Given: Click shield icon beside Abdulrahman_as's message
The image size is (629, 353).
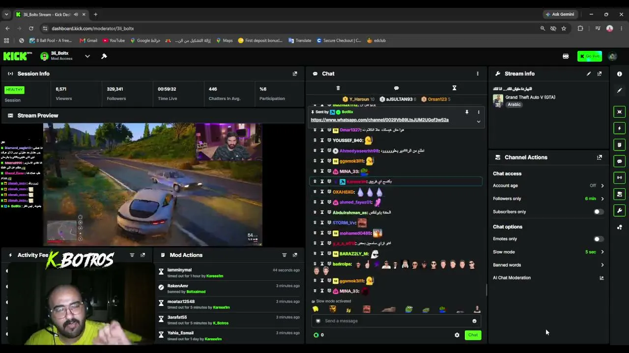Looking at the screenshot, I should [329, 212].
